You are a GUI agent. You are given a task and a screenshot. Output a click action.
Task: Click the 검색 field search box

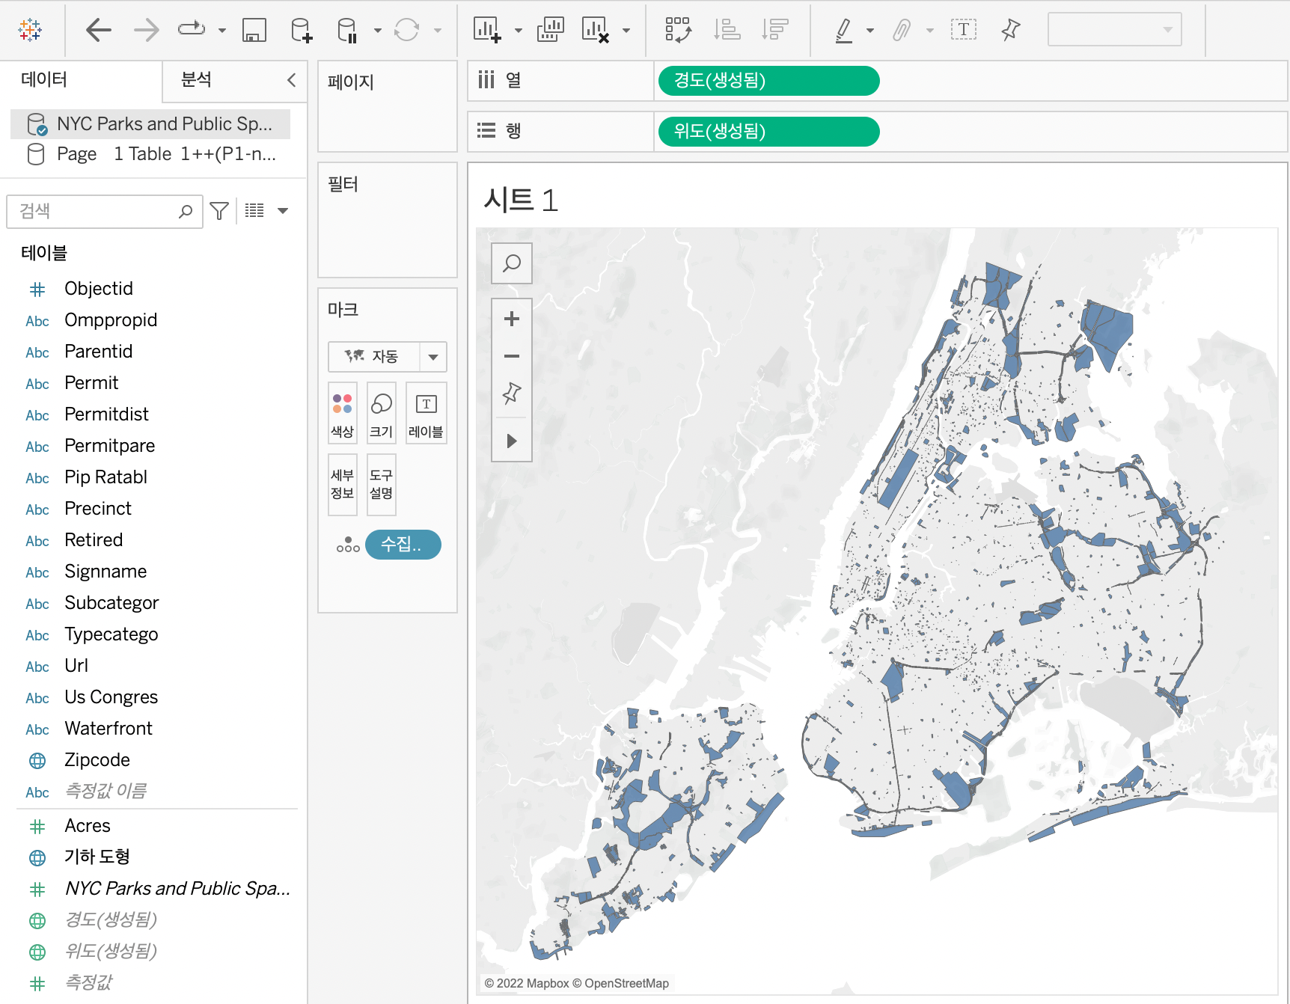point(97,212)
